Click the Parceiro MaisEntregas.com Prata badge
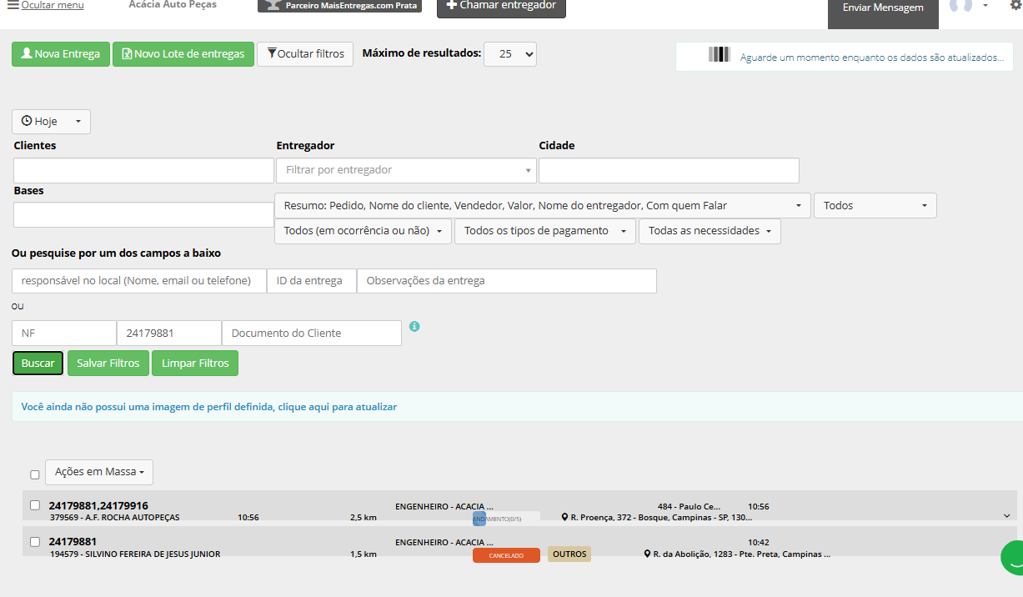The height and width of the screenshot is (597, 1023). pos(339,6)
